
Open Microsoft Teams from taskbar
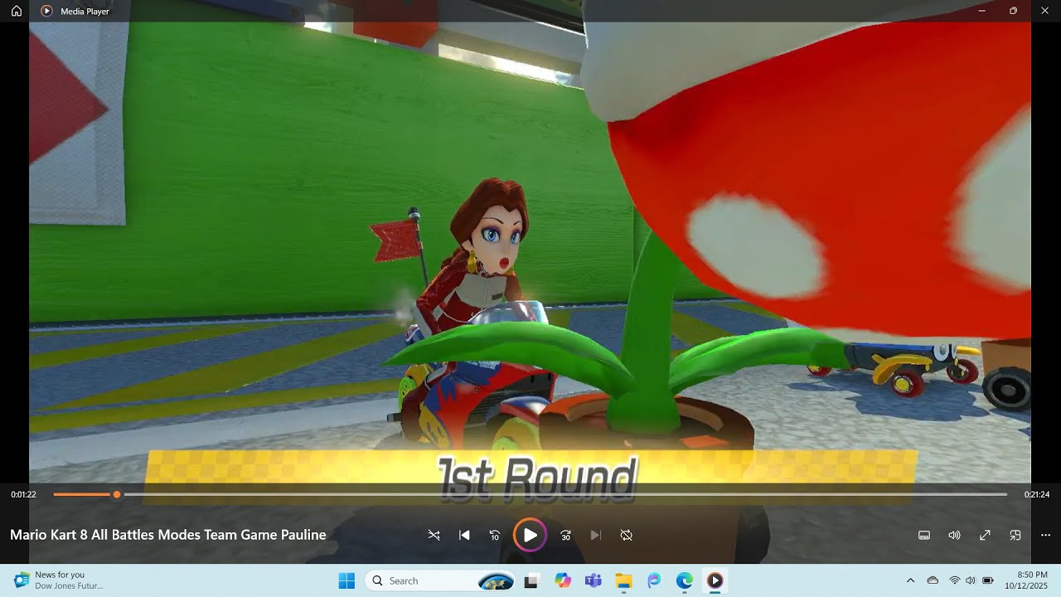pos(593,580)
